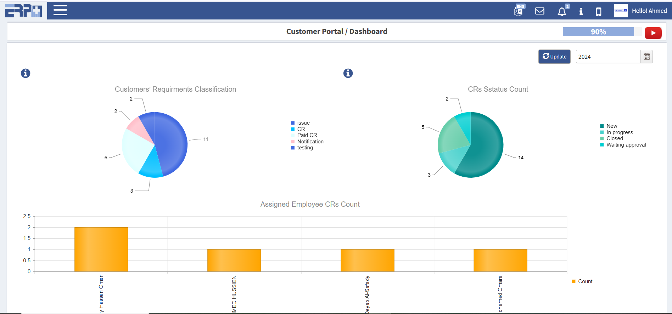This screenshot has height=314, width=672.
Task: Switch language with the ENG translate icon
Action: [519, 11]
